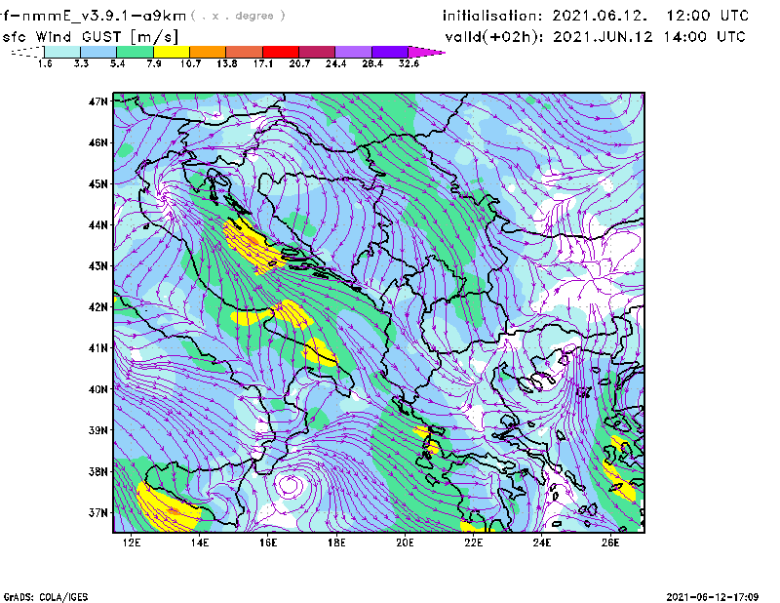Click the legend value "1.6"

(x=45, y=63)
